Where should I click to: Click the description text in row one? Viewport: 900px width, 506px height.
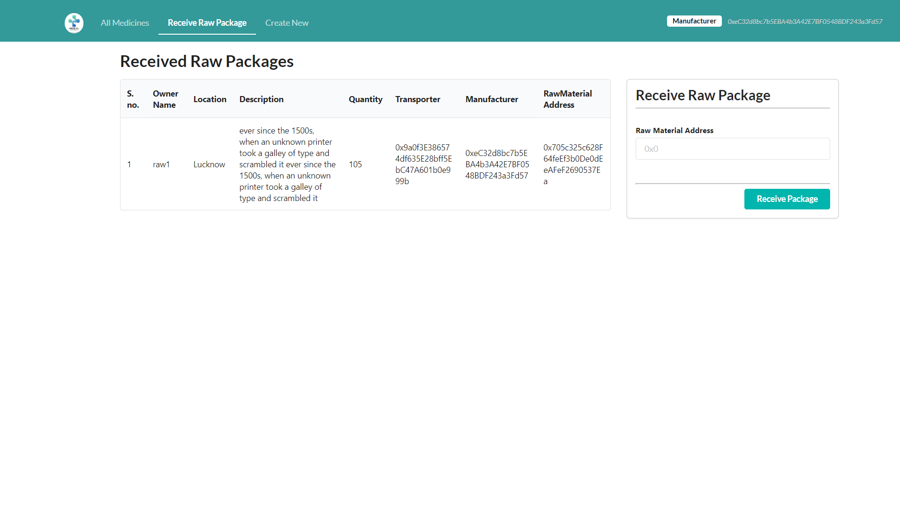pos(287,164)
